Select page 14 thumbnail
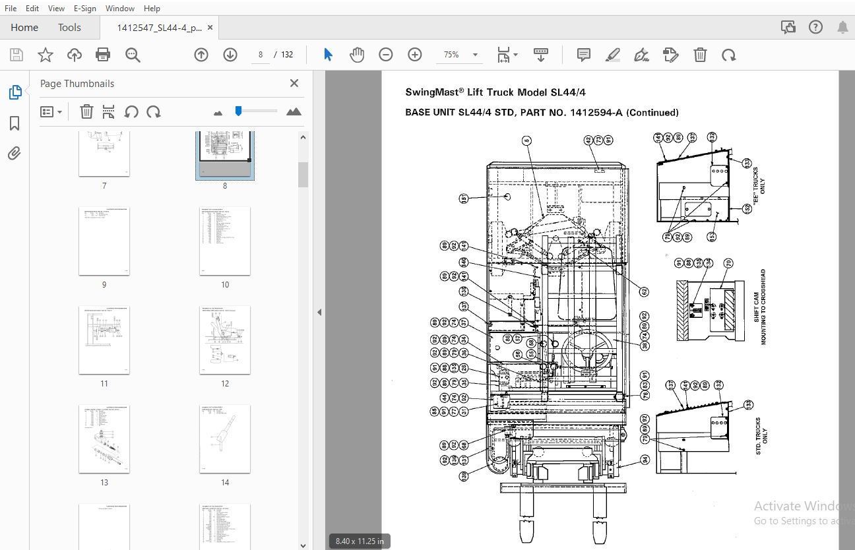 coord(225,439)
